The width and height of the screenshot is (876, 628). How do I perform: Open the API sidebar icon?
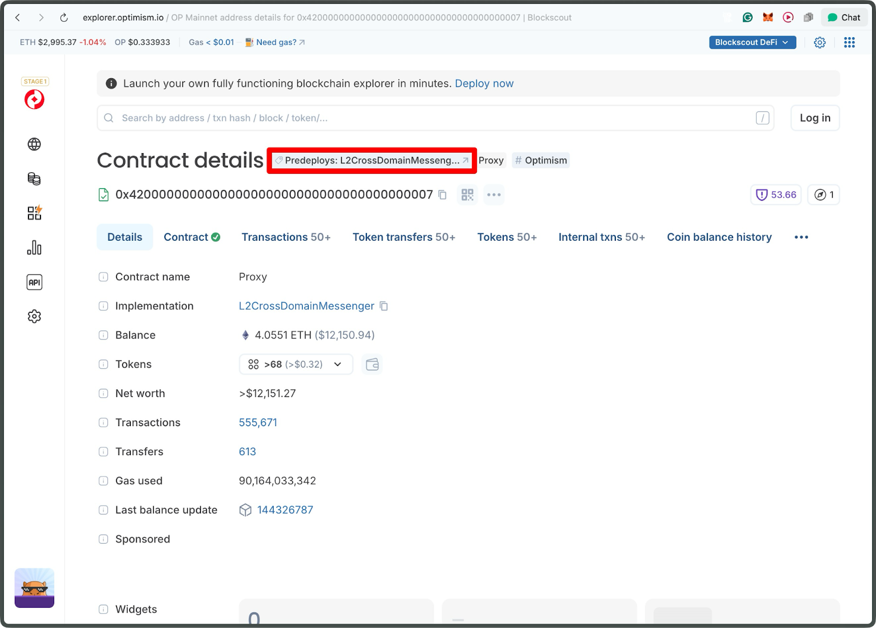34,282
